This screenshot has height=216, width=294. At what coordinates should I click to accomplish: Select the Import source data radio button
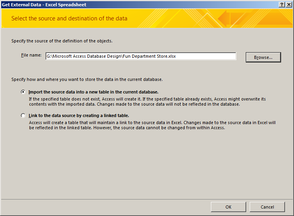click(23, 92)
